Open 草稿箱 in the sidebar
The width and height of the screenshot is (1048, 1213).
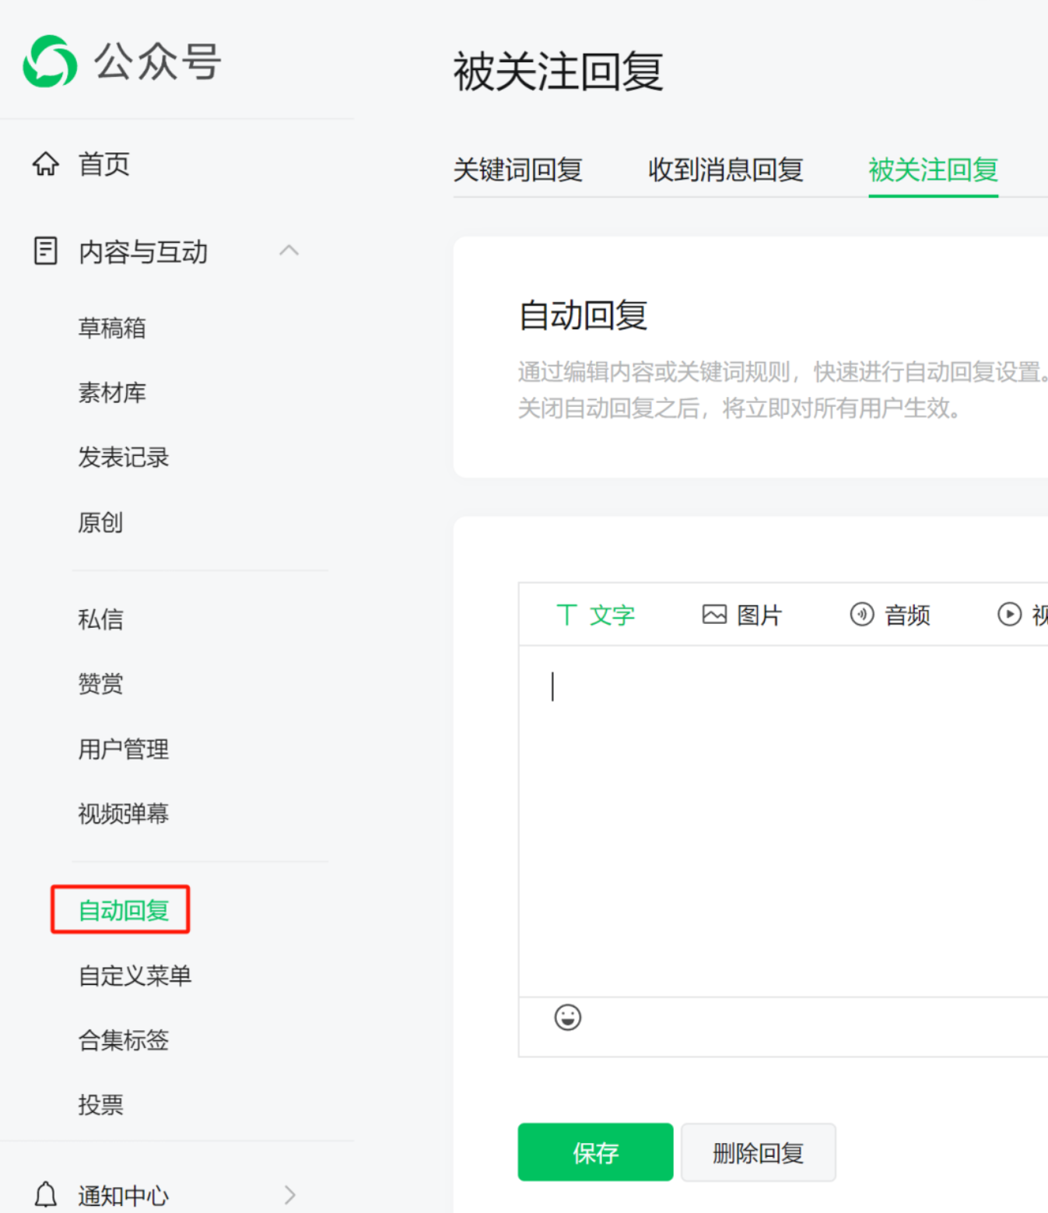[x=112, y=328]
